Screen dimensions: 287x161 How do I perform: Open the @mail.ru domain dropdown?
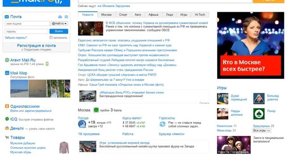click(59, 23)
